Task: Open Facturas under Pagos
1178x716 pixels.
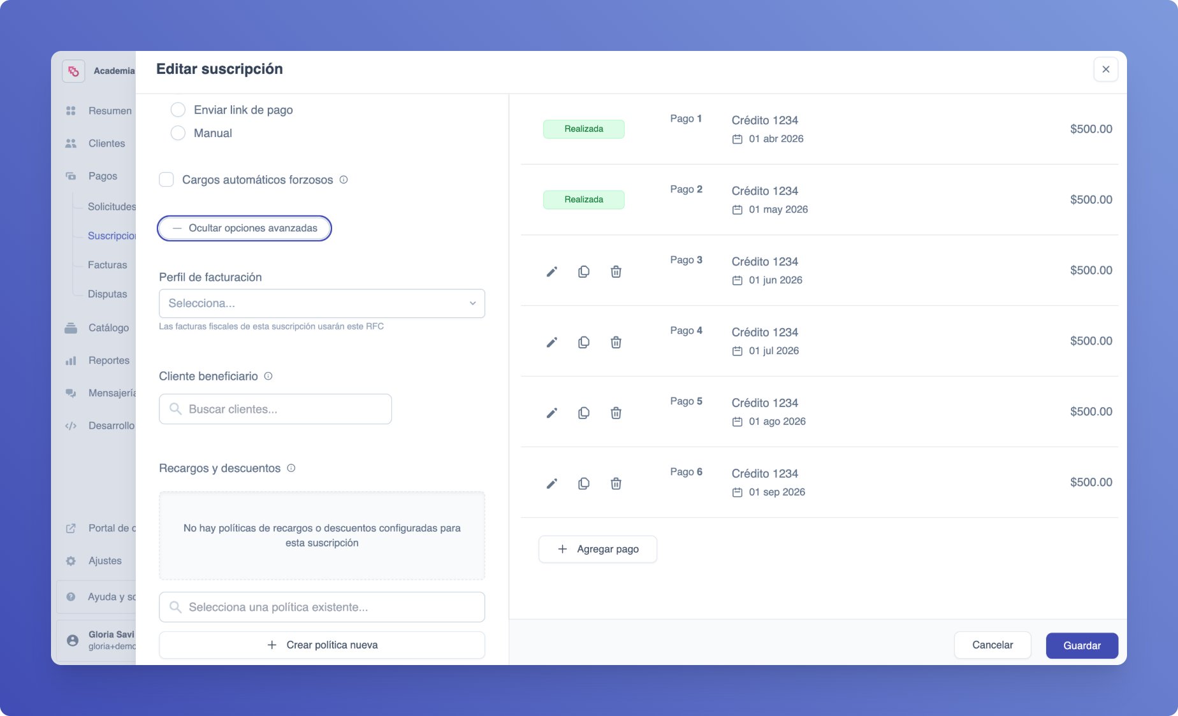Action: (107, 265)
